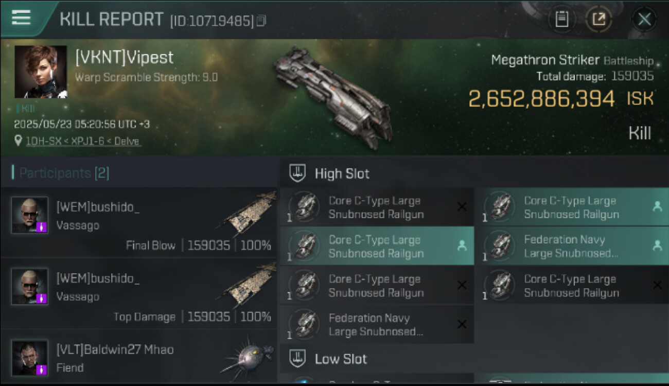Tap the Vassago ship icon in the Final Blow row
The image size is (669, 386).
pyautogui.click(x=251, y=214)
